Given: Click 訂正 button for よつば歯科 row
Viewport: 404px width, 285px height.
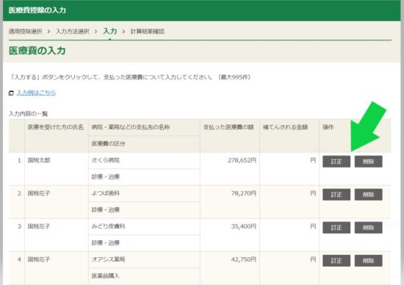Looking at the screenshot, I should (336, 195).
